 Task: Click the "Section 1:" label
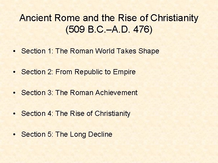(x=37, y=51)
